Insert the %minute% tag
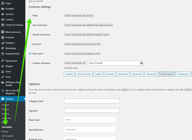192x140 pixels. coord(123,74)
